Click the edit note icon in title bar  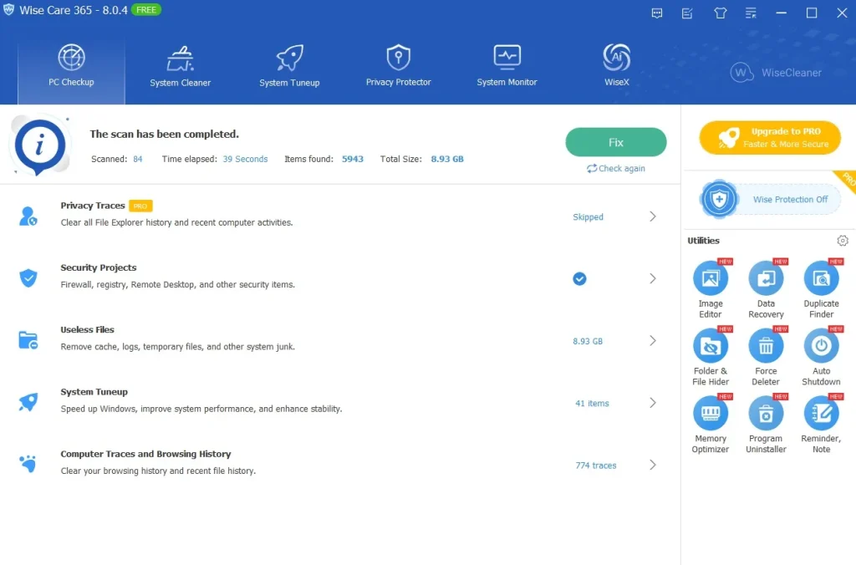687,13
